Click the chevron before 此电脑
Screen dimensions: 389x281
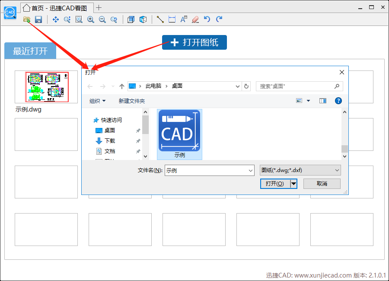(x=140, y=86)
